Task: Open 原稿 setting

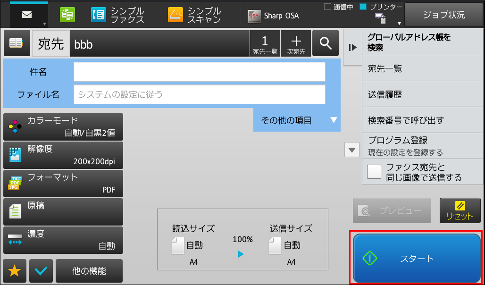Action: [x=63, y=212]
